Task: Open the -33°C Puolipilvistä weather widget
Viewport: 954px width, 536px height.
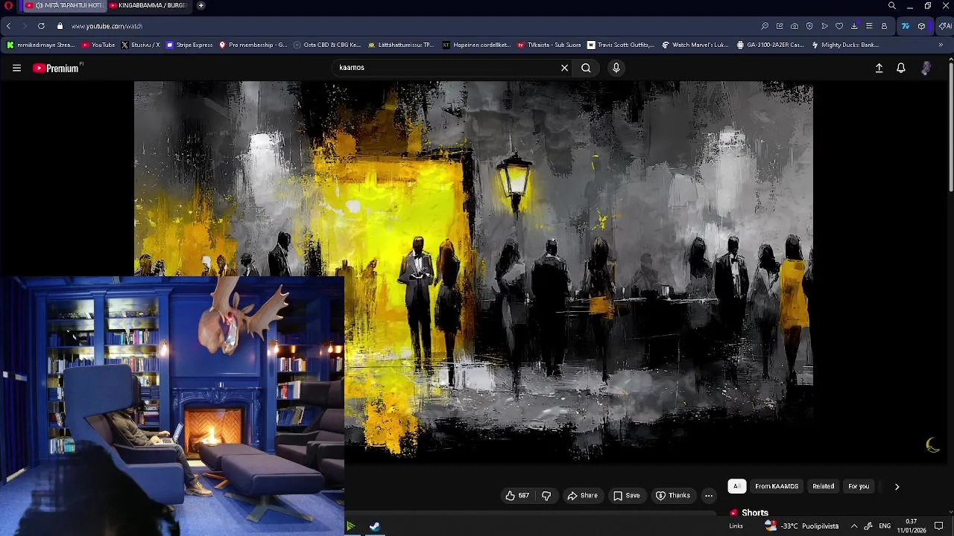Action: (x=801, y=526)
